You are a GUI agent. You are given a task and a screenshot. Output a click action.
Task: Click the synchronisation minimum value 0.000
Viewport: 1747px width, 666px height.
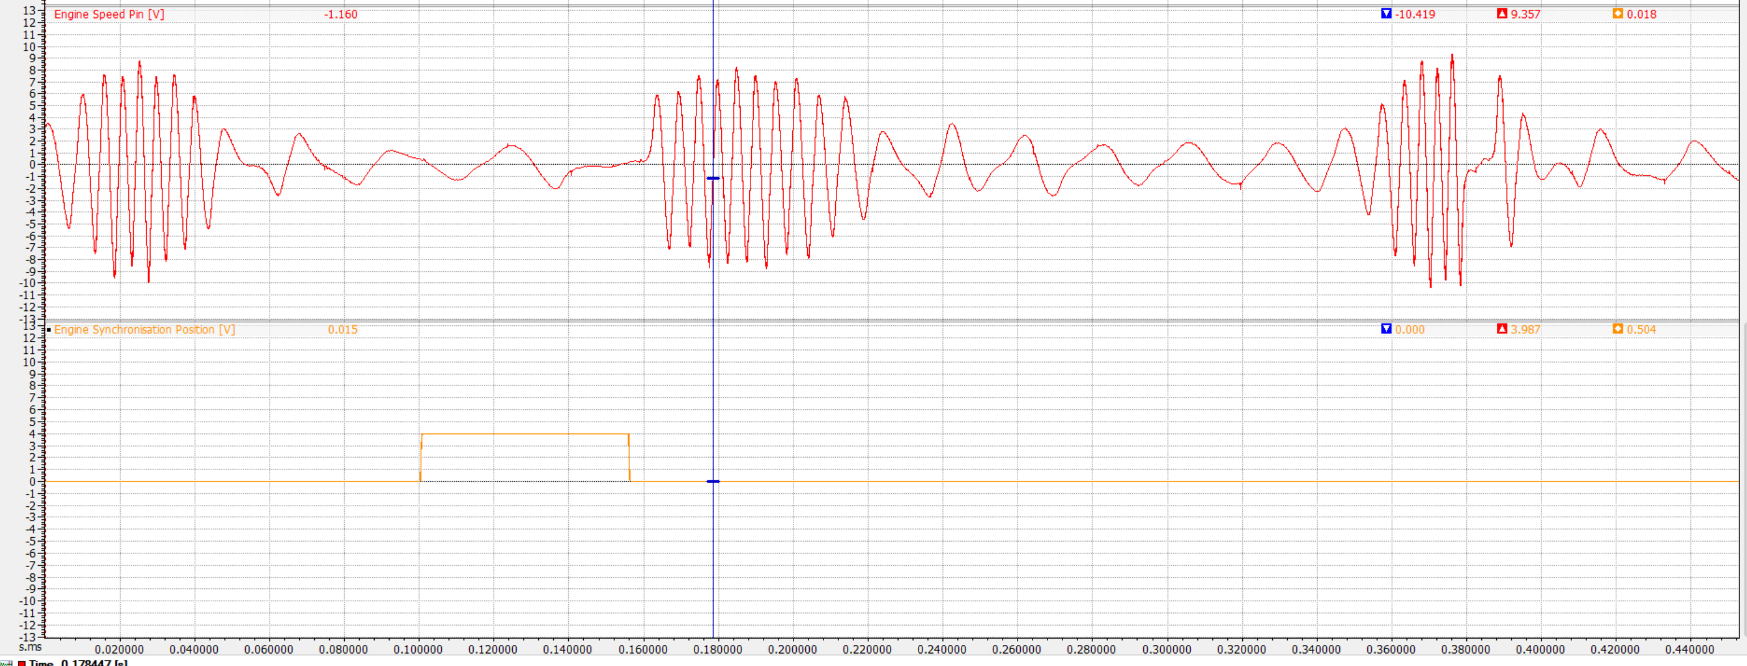[x=1410, y=330]
